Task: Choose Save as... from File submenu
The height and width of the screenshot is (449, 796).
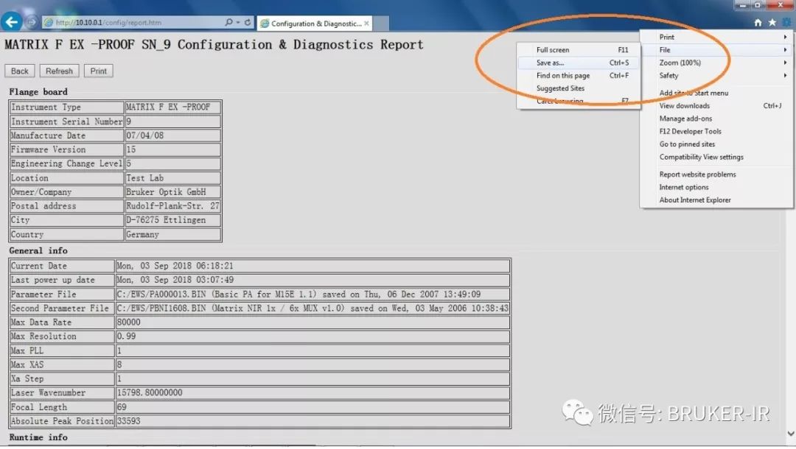Action: 551,63
